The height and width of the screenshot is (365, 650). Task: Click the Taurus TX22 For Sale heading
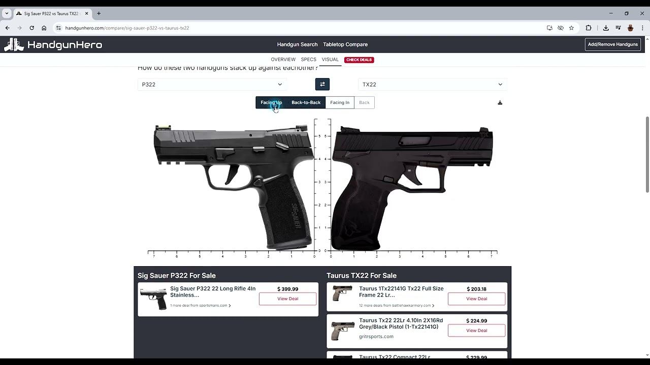[362, 276]
